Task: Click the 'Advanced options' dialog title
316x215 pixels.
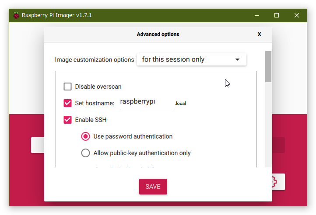Action: [158, 35]
